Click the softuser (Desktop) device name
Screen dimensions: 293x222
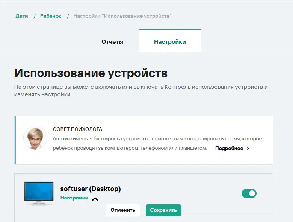pos(91,189)
